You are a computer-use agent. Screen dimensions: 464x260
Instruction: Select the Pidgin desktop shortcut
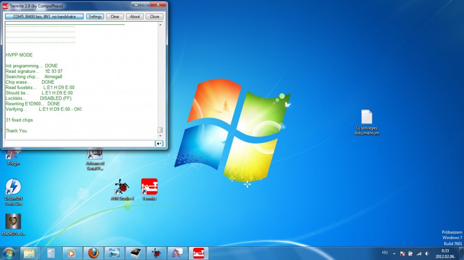[13, 157]
